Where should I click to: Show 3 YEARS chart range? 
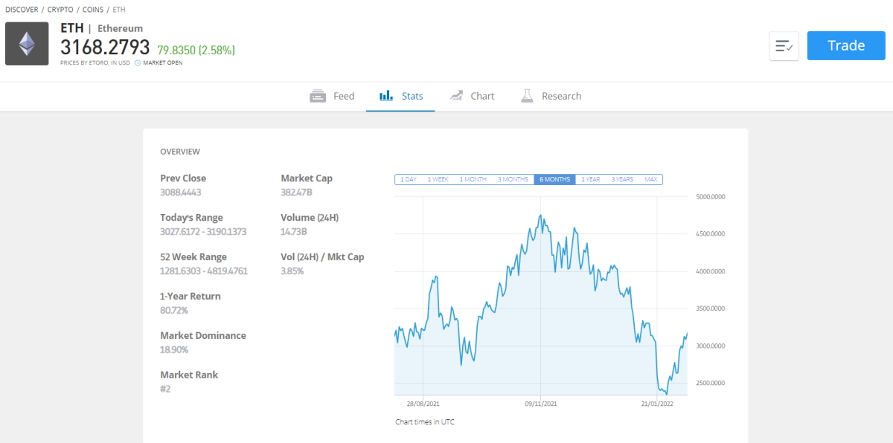pyautogui.click(x=622, y=179)
